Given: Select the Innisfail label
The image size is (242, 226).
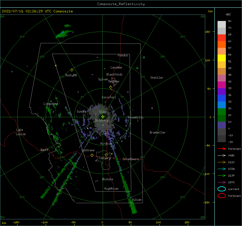Looking at the screenshot, I should point(109,97).
